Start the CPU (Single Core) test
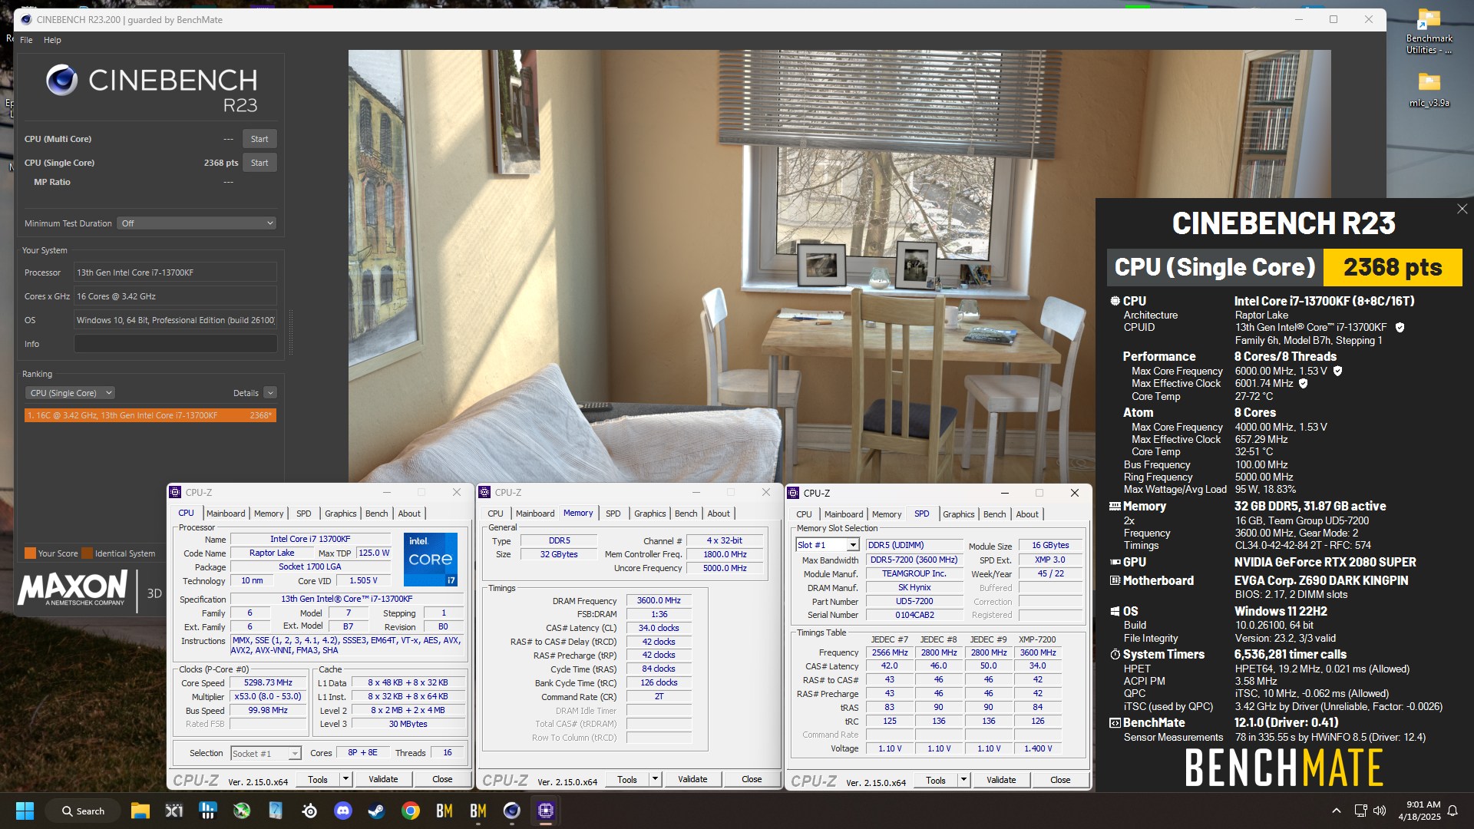Screen dimensions: 1474x829 tap(259, 163)
